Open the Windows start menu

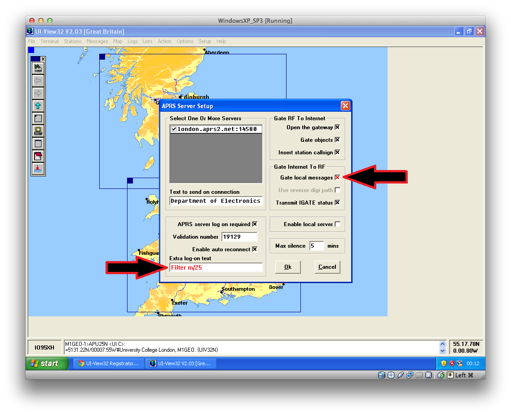pyautogui.click(x=47, y=363)
